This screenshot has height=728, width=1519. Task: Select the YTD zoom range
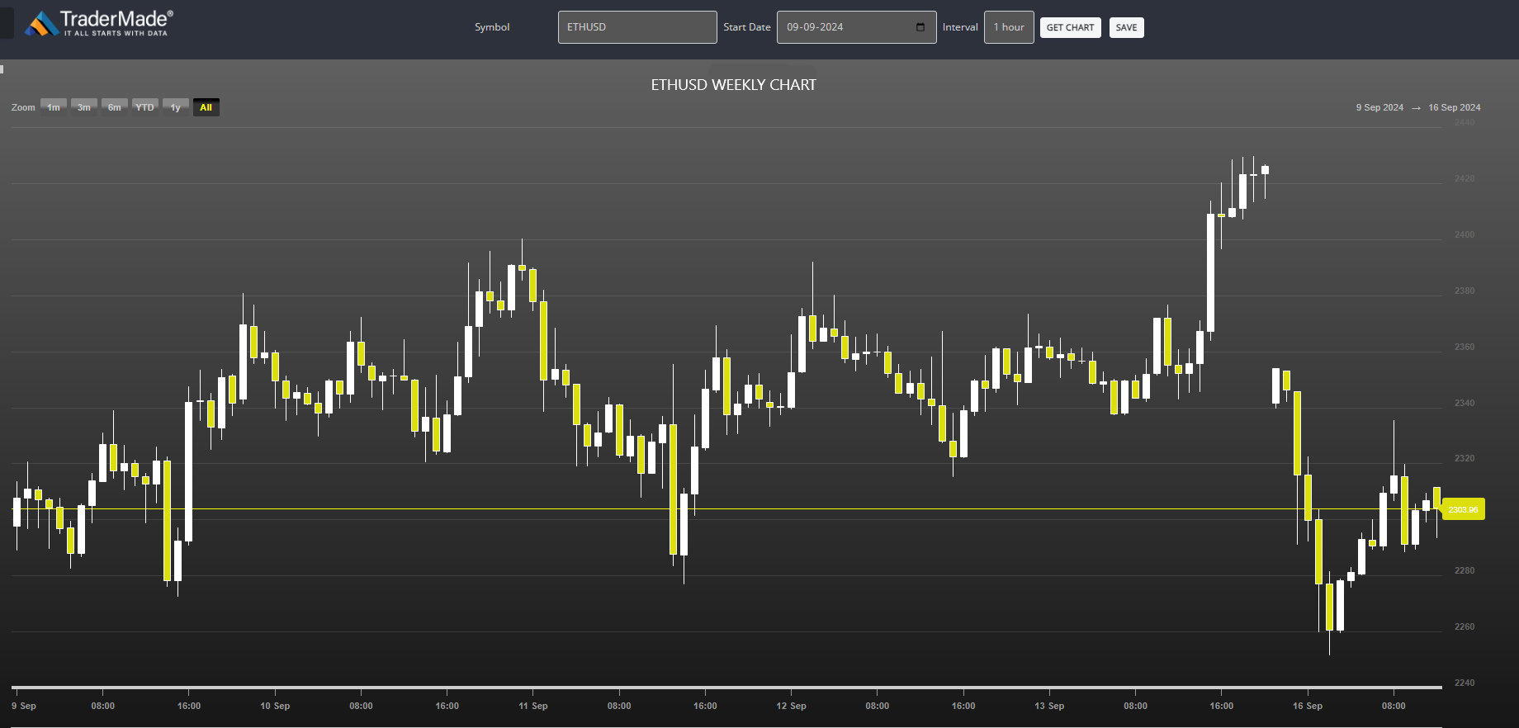tap(145, 107)
